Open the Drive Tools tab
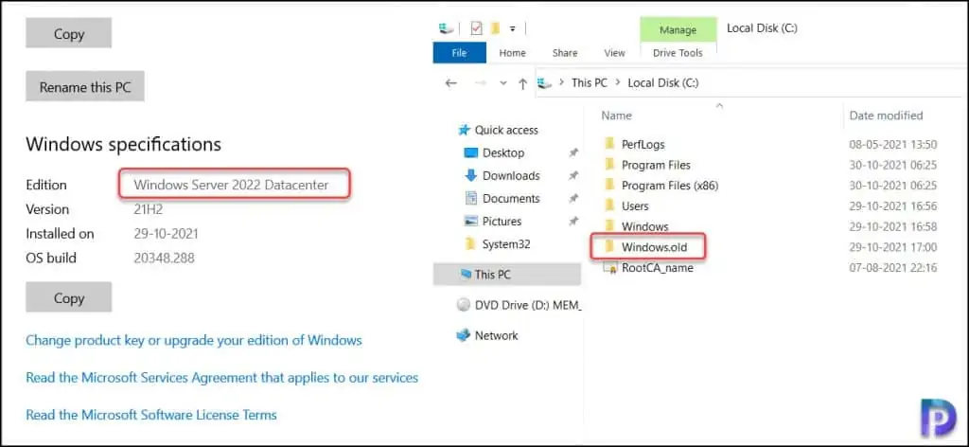The height and width of the screenshot is (447, 969). 678,53
